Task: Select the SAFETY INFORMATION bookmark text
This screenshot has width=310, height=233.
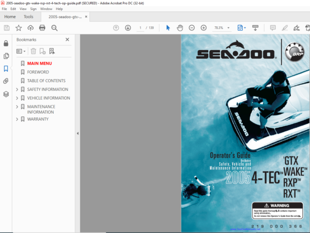Action: pos(48,89)
